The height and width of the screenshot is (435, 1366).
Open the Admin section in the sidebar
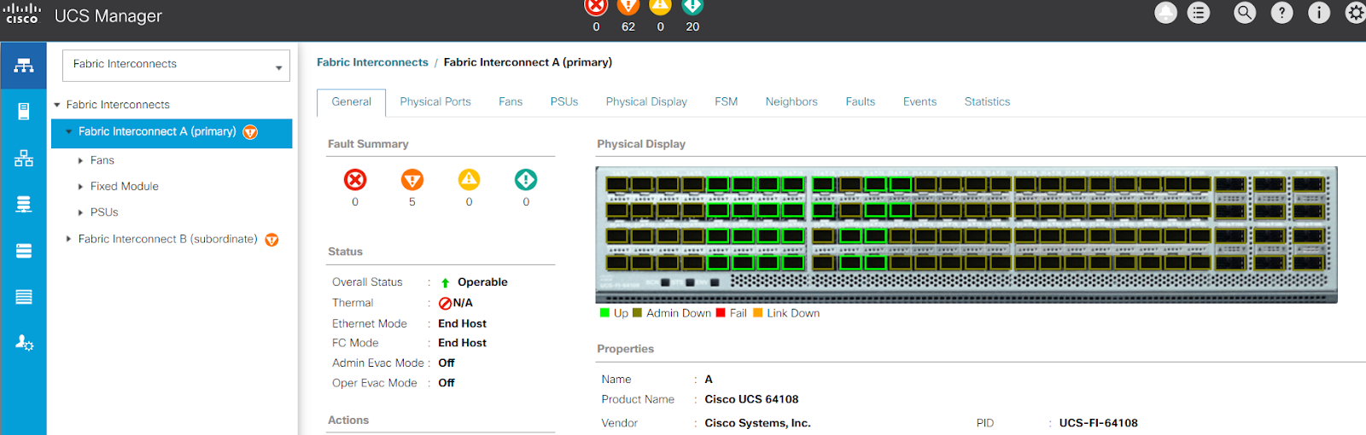[x=24, y=343]
